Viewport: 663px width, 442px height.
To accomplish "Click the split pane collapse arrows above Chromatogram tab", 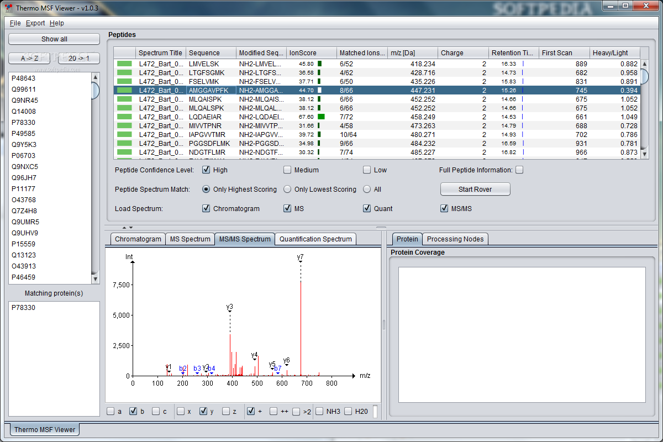I will (x=127, y=227).
